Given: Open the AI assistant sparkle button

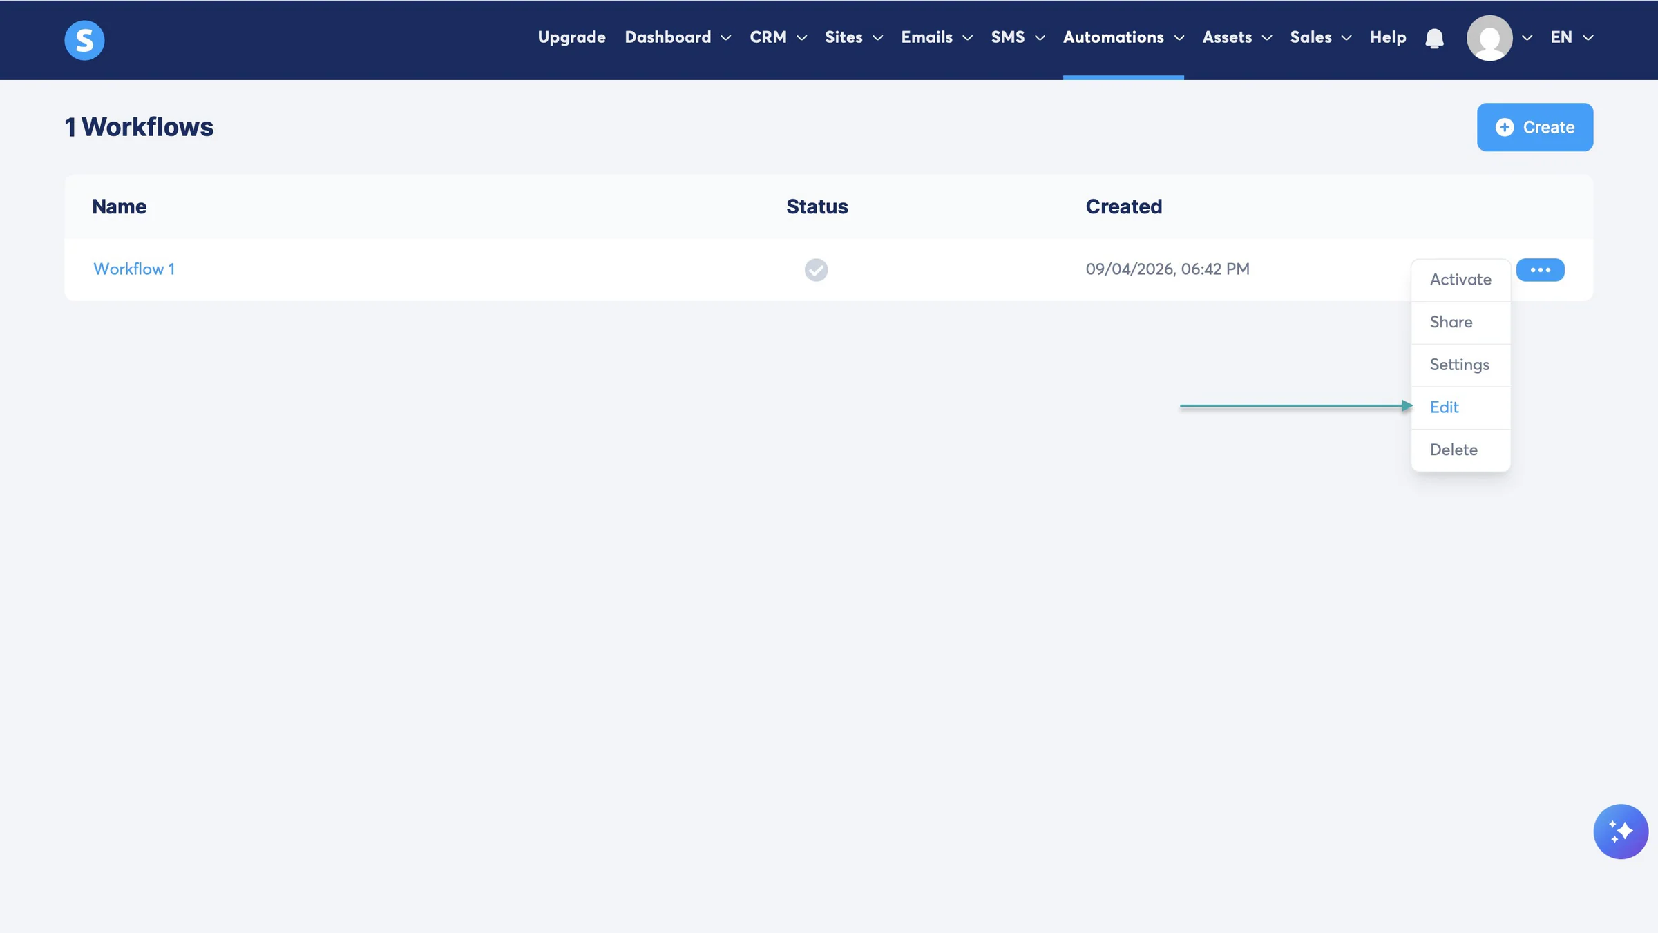Looking at the screenshot, I should [1621, 831].
